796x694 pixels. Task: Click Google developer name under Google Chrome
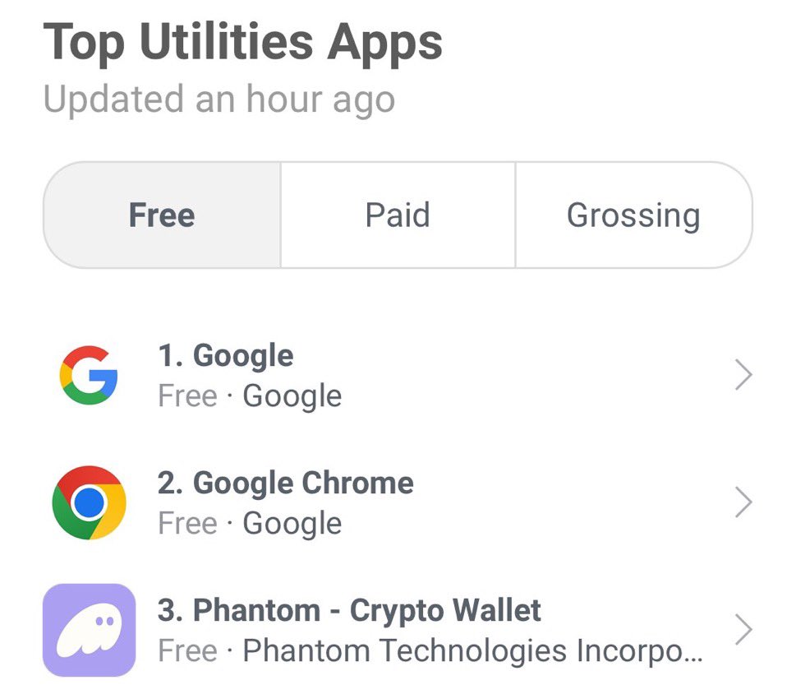pyautogui.click(x=292, y=525)
